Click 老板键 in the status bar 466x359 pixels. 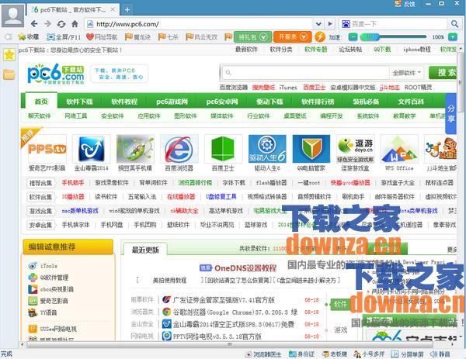click(335, 354)
